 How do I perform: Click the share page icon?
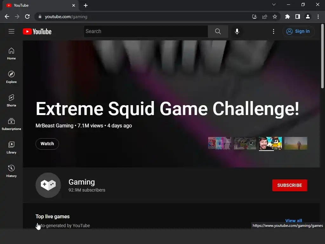[264, 17]
